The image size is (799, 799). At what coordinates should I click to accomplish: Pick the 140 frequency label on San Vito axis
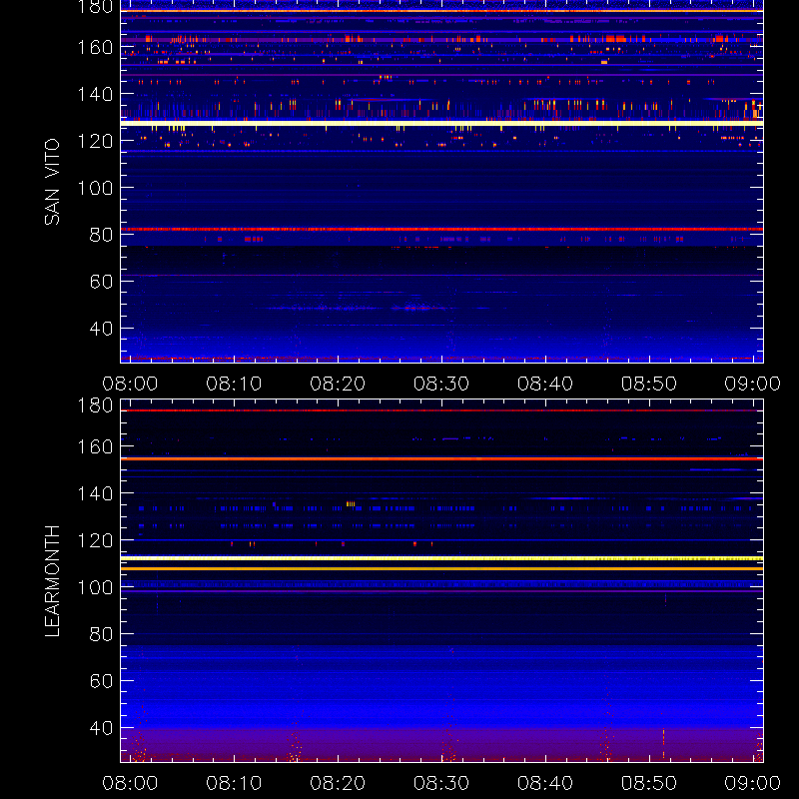click(95, 94)
